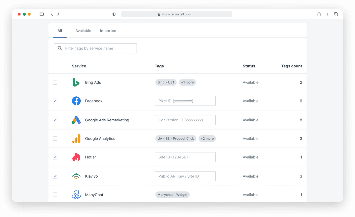Click the 'ManyChat' service name

click(x=94, y=195)
